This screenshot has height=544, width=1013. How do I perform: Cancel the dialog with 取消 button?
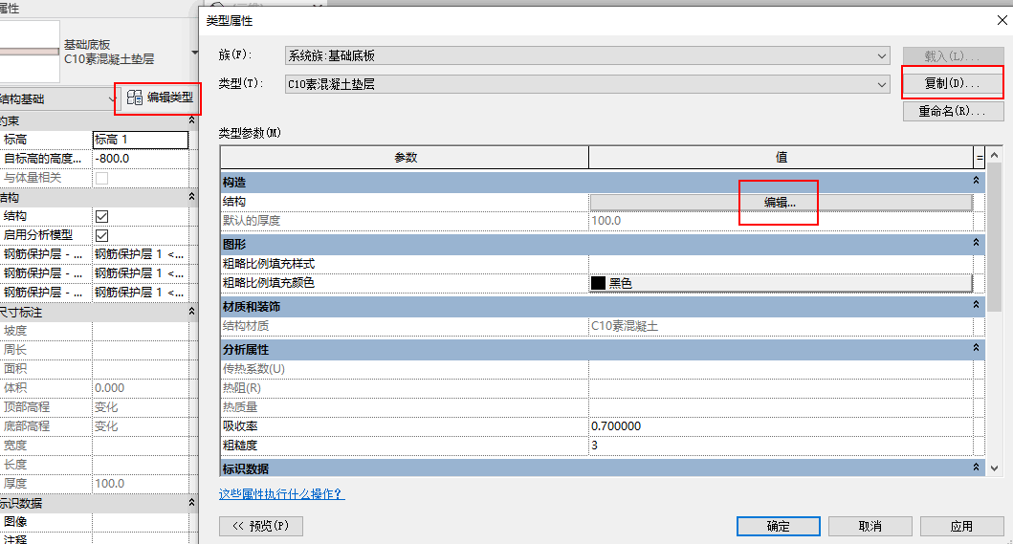point(870,526)
